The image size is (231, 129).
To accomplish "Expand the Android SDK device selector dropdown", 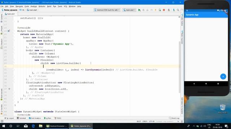I will pyautogui.click(x=107, y=10).
